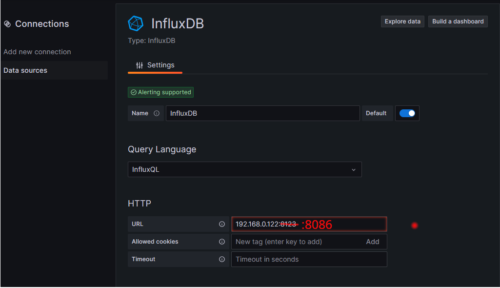Expand the query language chevron arrow
Viewport: 500px width, 288px height.
coord(354,170)
